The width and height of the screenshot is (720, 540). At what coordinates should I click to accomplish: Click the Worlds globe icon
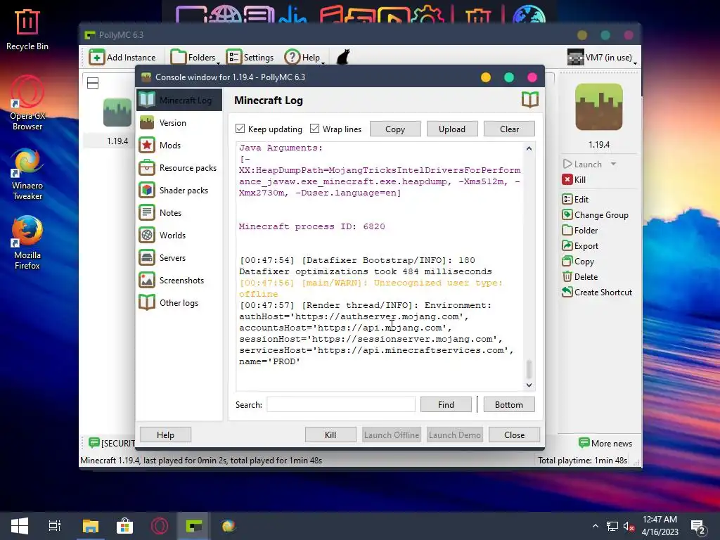tap(147, 235)
